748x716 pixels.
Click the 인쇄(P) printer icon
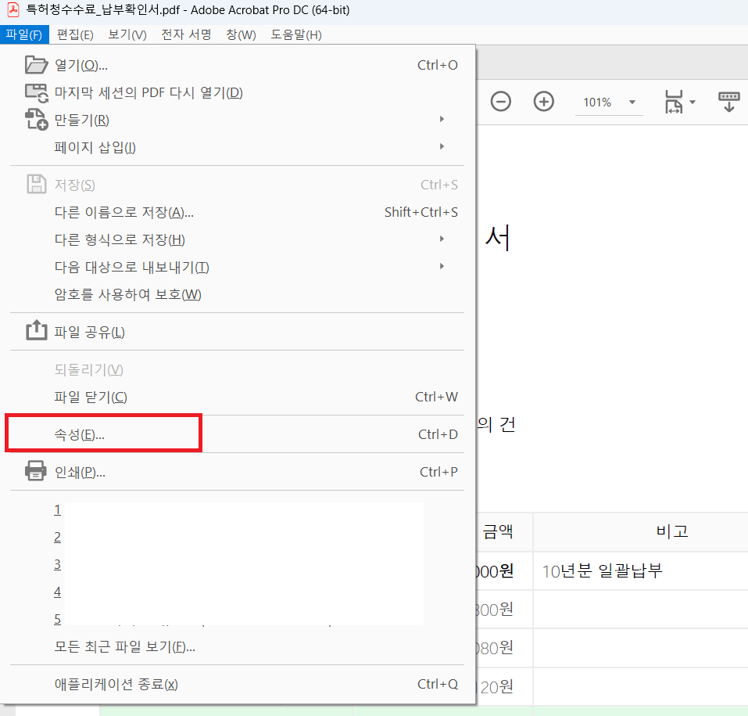point(36,471)
